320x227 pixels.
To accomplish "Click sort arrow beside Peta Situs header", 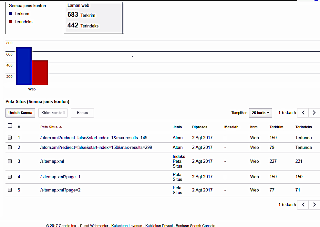I will click(60, 127).
